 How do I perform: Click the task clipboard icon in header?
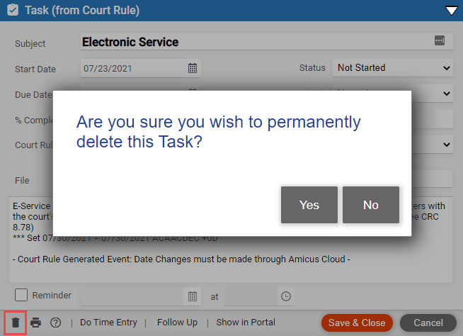click(x=13, y=10)
